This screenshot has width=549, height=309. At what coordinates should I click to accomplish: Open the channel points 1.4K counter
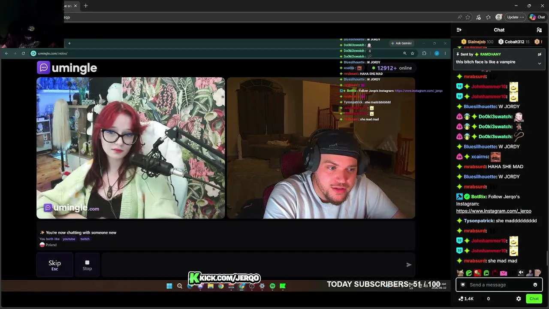tap(466, 299)
